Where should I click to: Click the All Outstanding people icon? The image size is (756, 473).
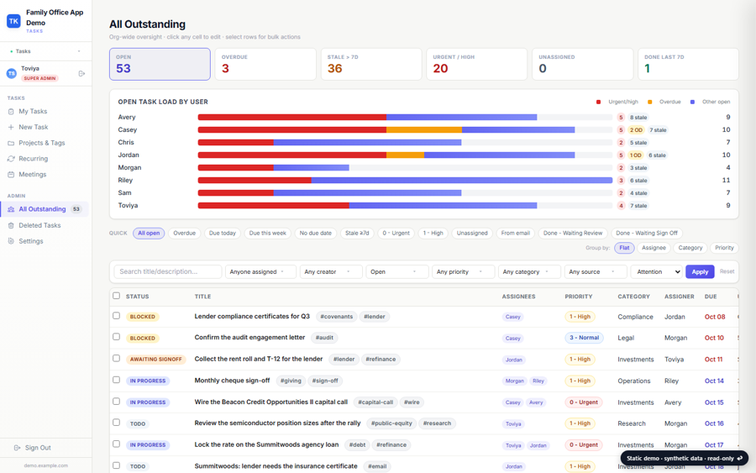[11, 209]
